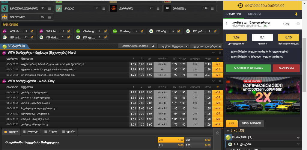
Task: Click the yellow plus icon in the Charleston column header
Action: click(218, 87)
